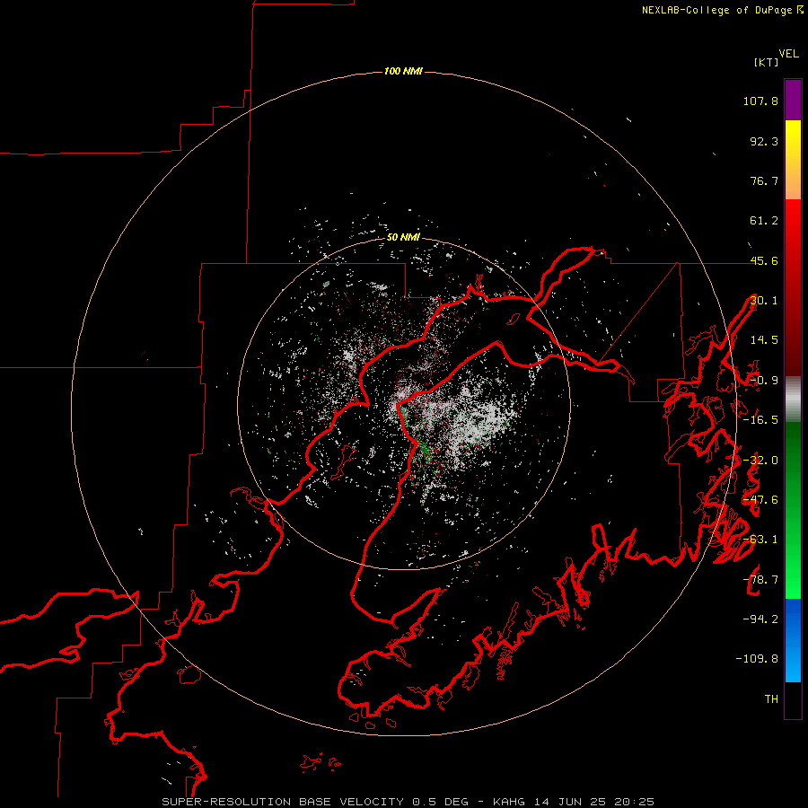Click the blue color bar segment
Screen dimensions: 808x808
[x=793, y=640]
